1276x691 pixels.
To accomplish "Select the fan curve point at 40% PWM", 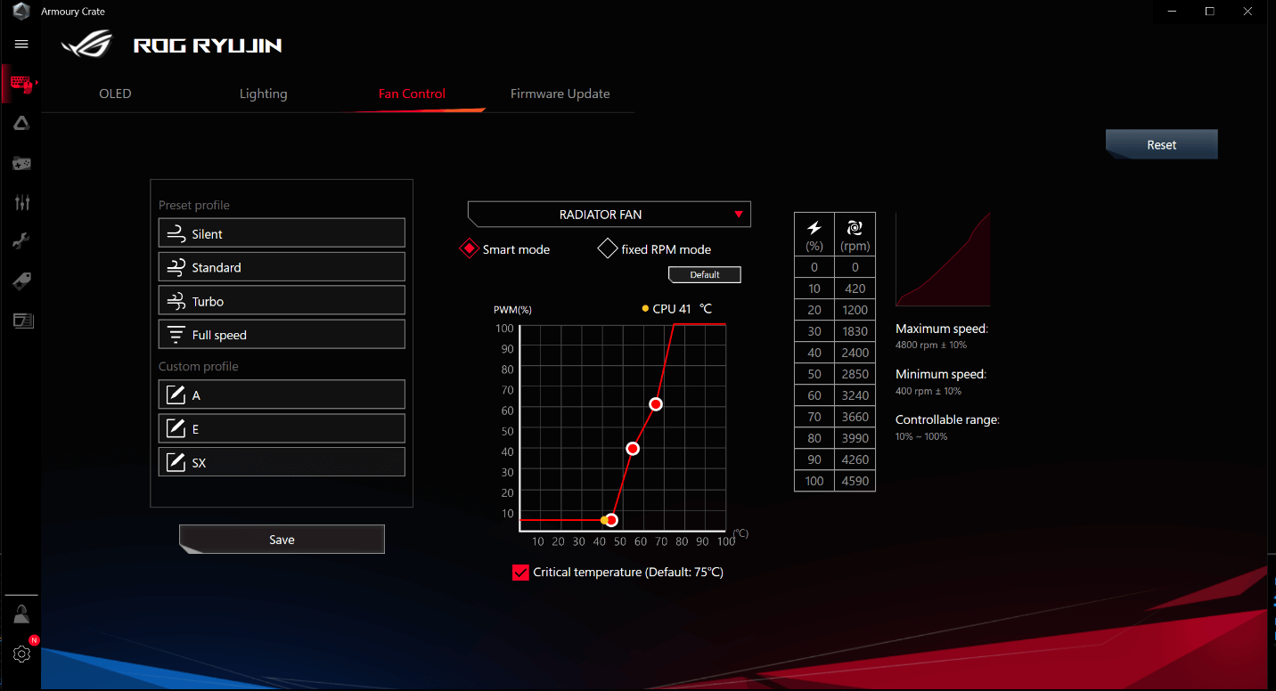I will pyautogui.click(x=633, y=449).
